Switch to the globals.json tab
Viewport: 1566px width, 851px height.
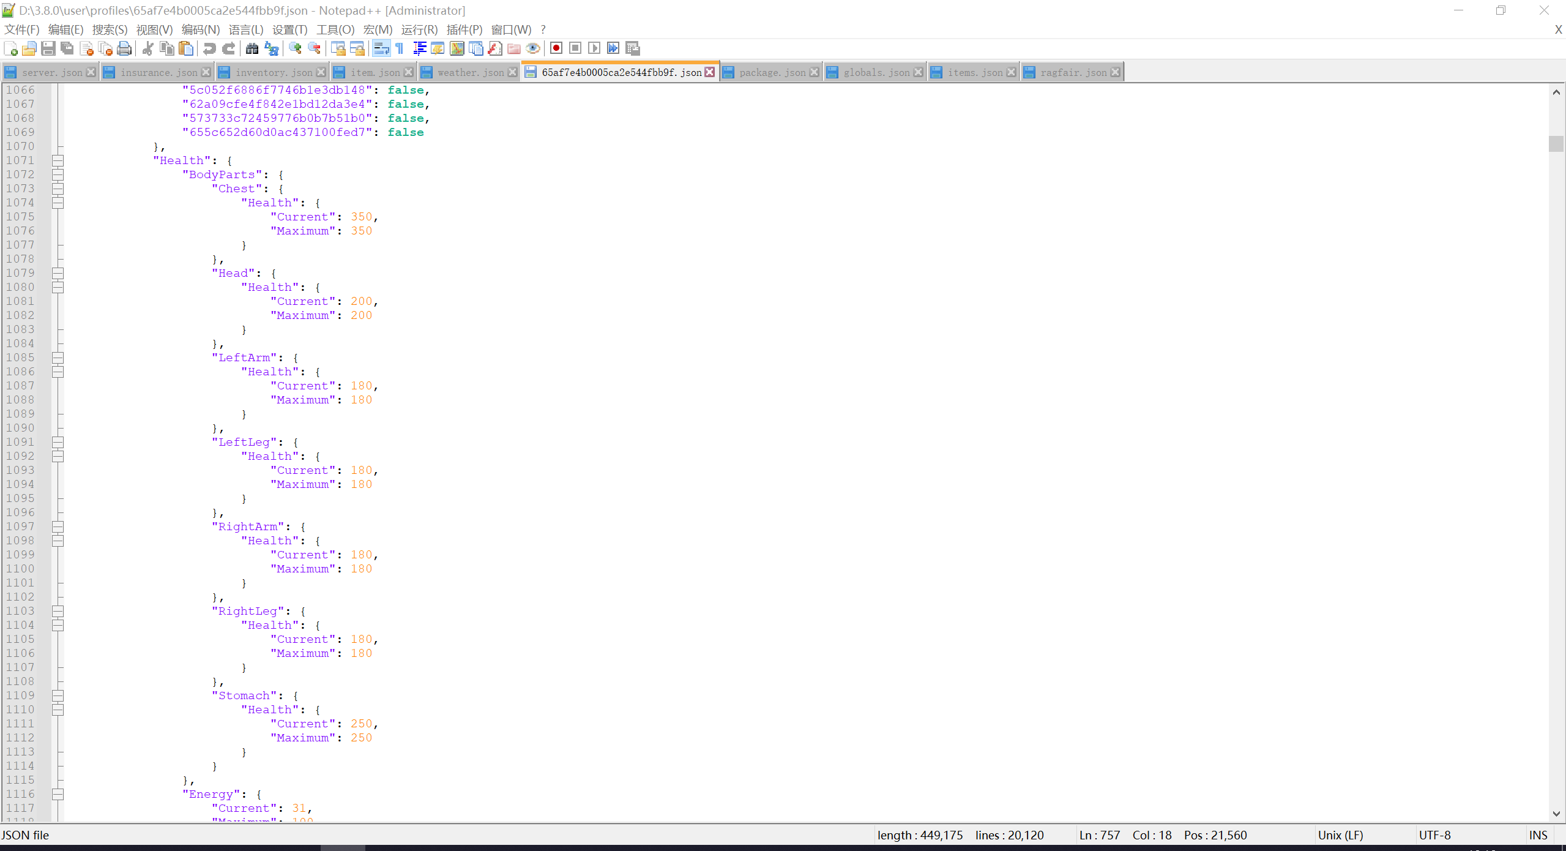(x=876, y=72)
